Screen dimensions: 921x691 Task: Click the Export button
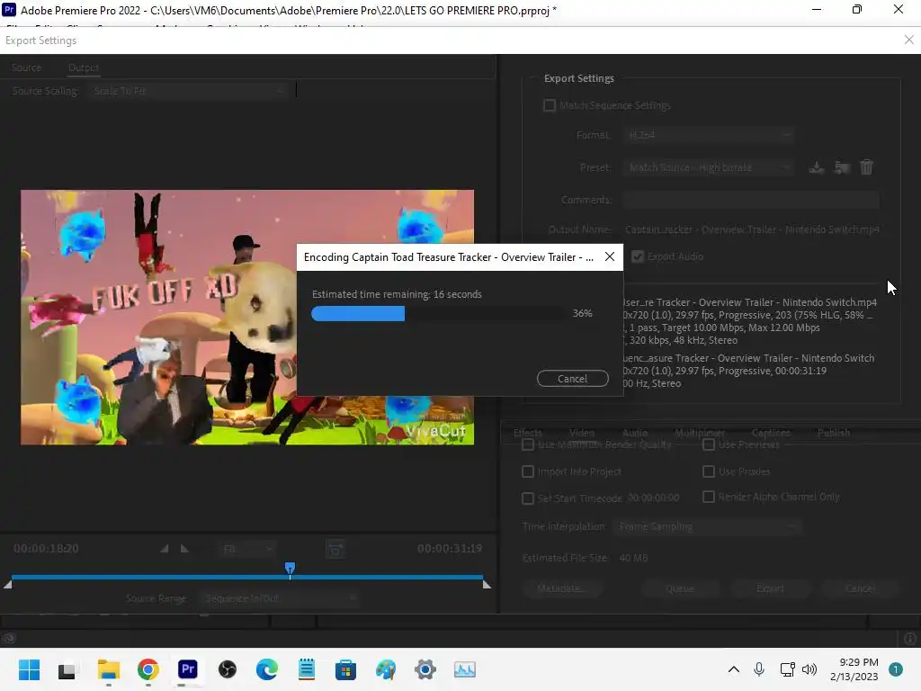coord(770,588)
